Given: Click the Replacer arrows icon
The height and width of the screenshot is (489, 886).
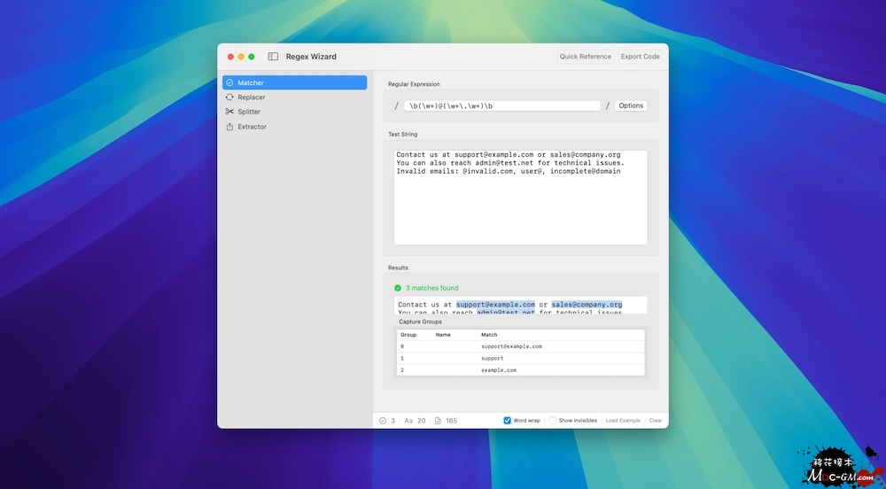Looking at the screenshot, I should [x=229, y=97].
